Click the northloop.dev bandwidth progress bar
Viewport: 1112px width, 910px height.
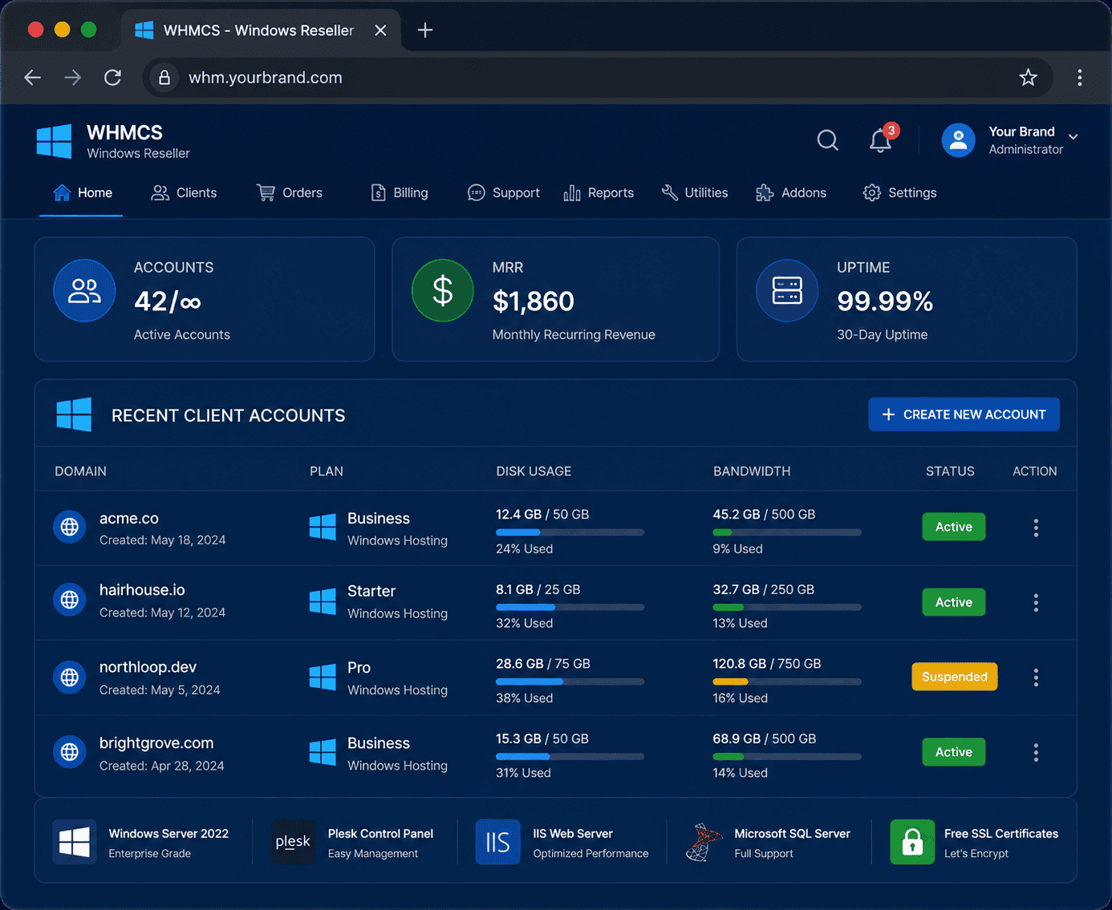(x=787, y=681)
